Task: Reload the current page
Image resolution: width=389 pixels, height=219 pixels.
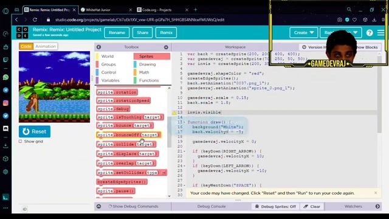Action: coord(35,19)
